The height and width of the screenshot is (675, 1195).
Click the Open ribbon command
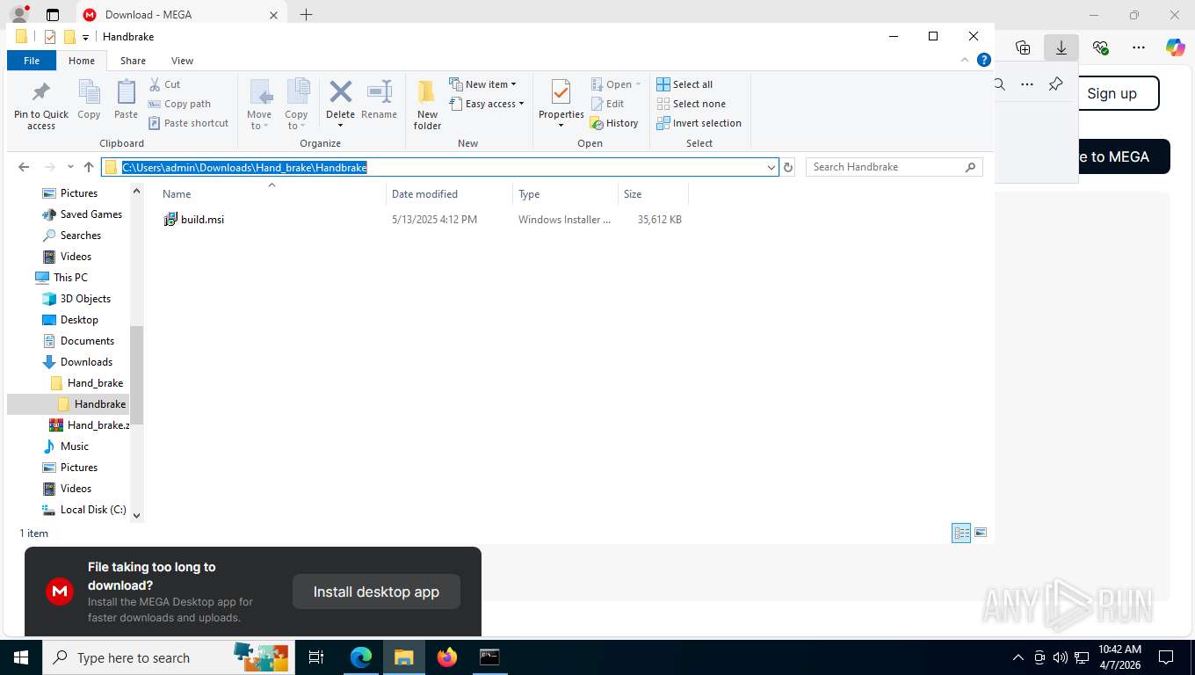[615, 84]
